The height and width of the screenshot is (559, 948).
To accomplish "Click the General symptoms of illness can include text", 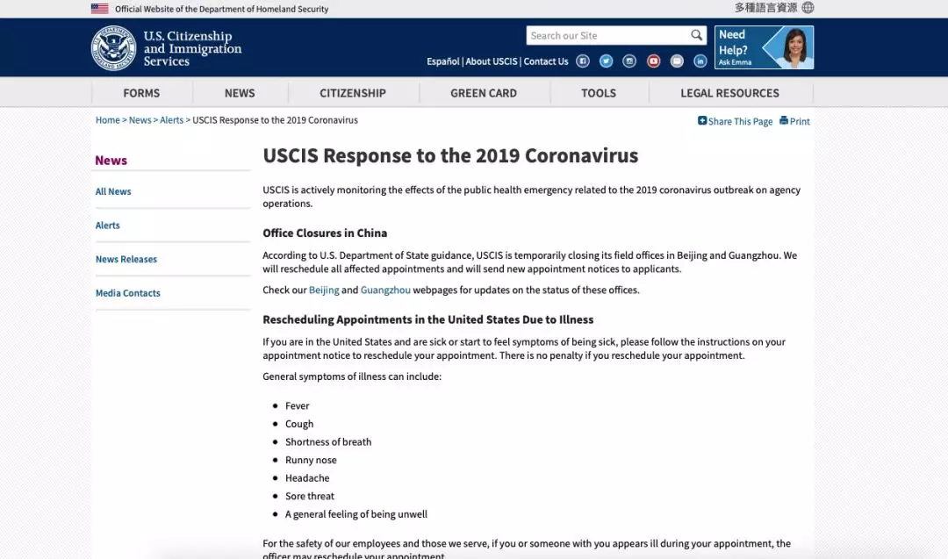I will pos(352,376).
